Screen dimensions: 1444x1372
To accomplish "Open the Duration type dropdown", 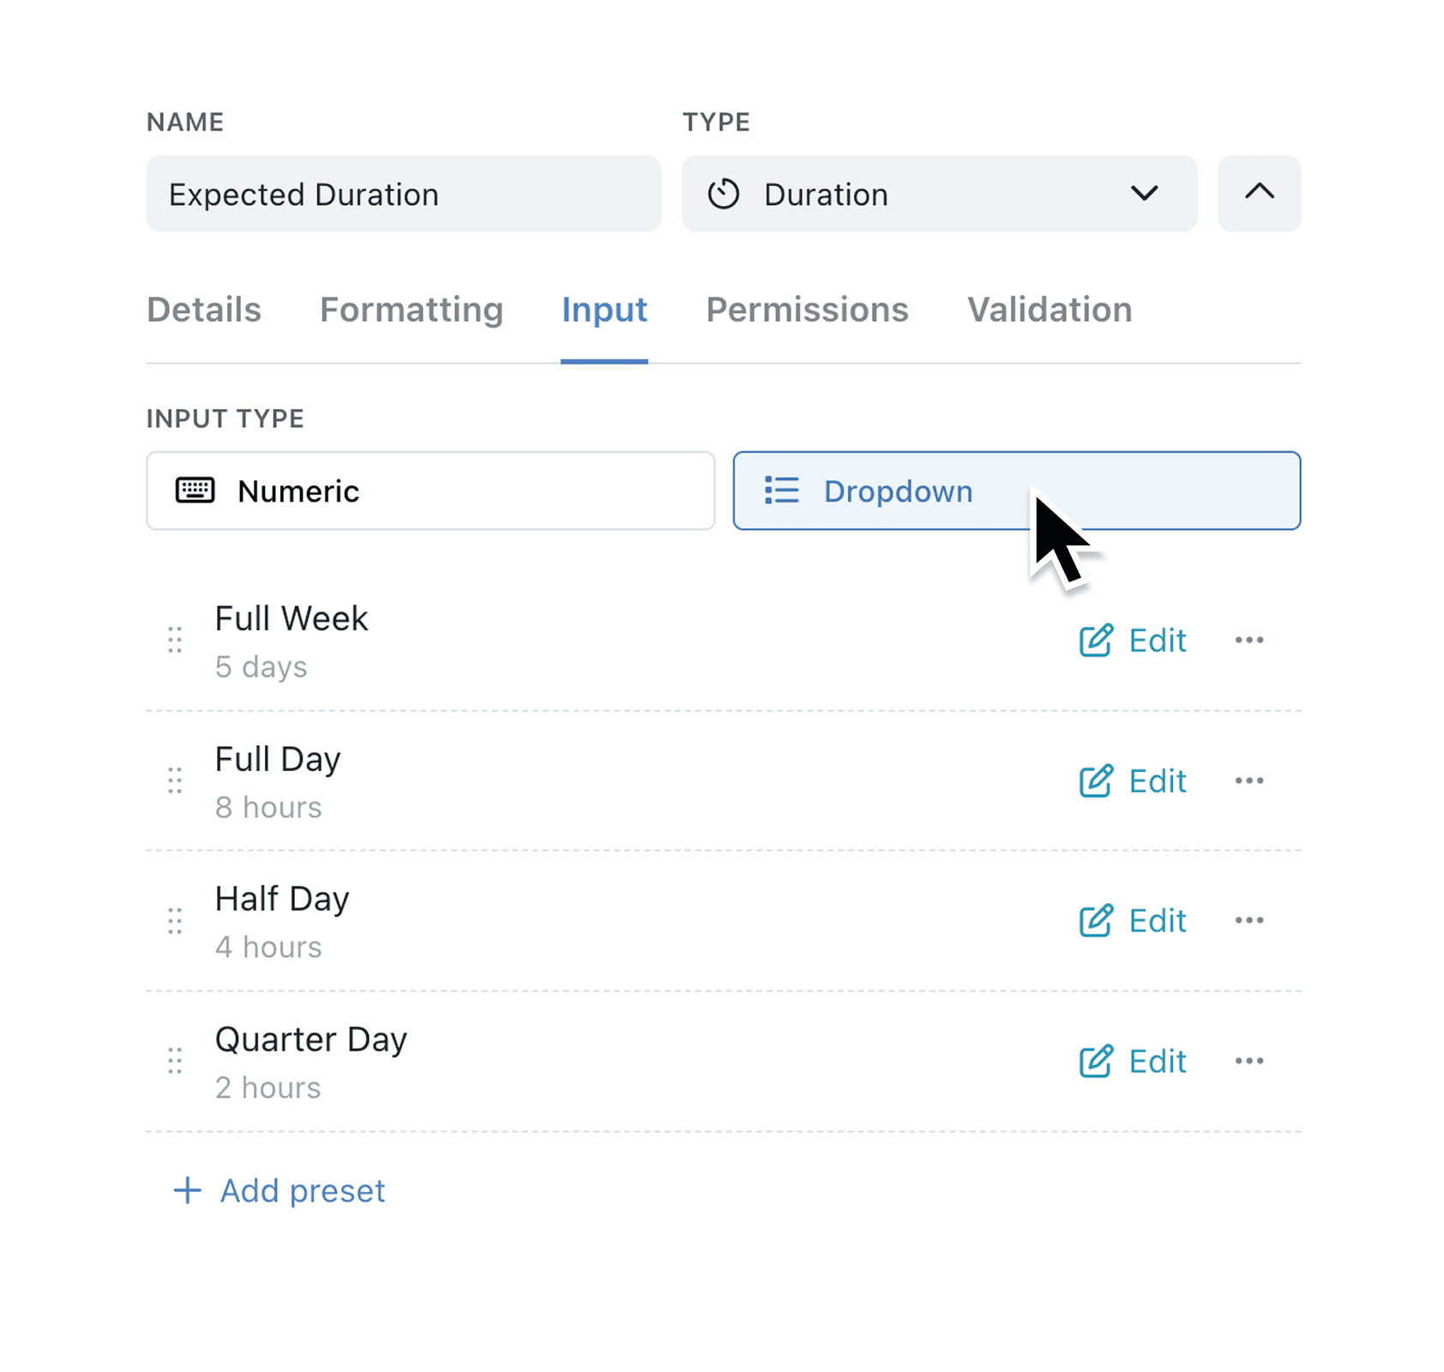I will [1146, 194].
